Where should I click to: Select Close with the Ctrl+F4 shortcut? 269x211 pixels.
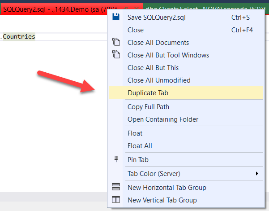click(136, 30)
